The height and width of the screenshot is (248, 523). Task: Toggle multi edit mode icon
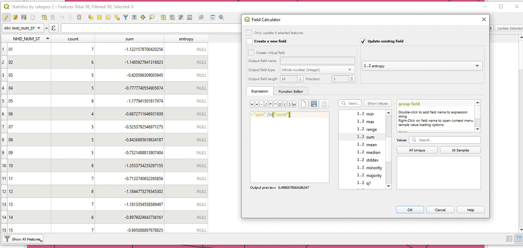point(15,17)
